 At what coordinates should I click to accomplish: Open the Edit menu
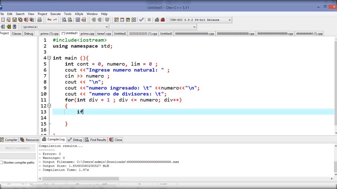(10, 14)
